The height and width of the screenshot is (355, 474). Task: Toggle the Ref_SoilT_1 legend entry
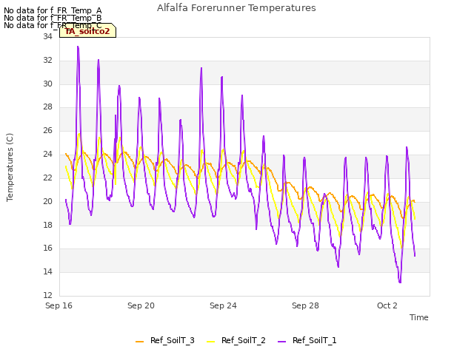(307, 340)
